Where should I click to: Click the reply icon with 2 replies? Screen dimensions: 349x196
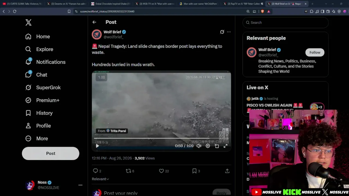(x=95, y=171)
